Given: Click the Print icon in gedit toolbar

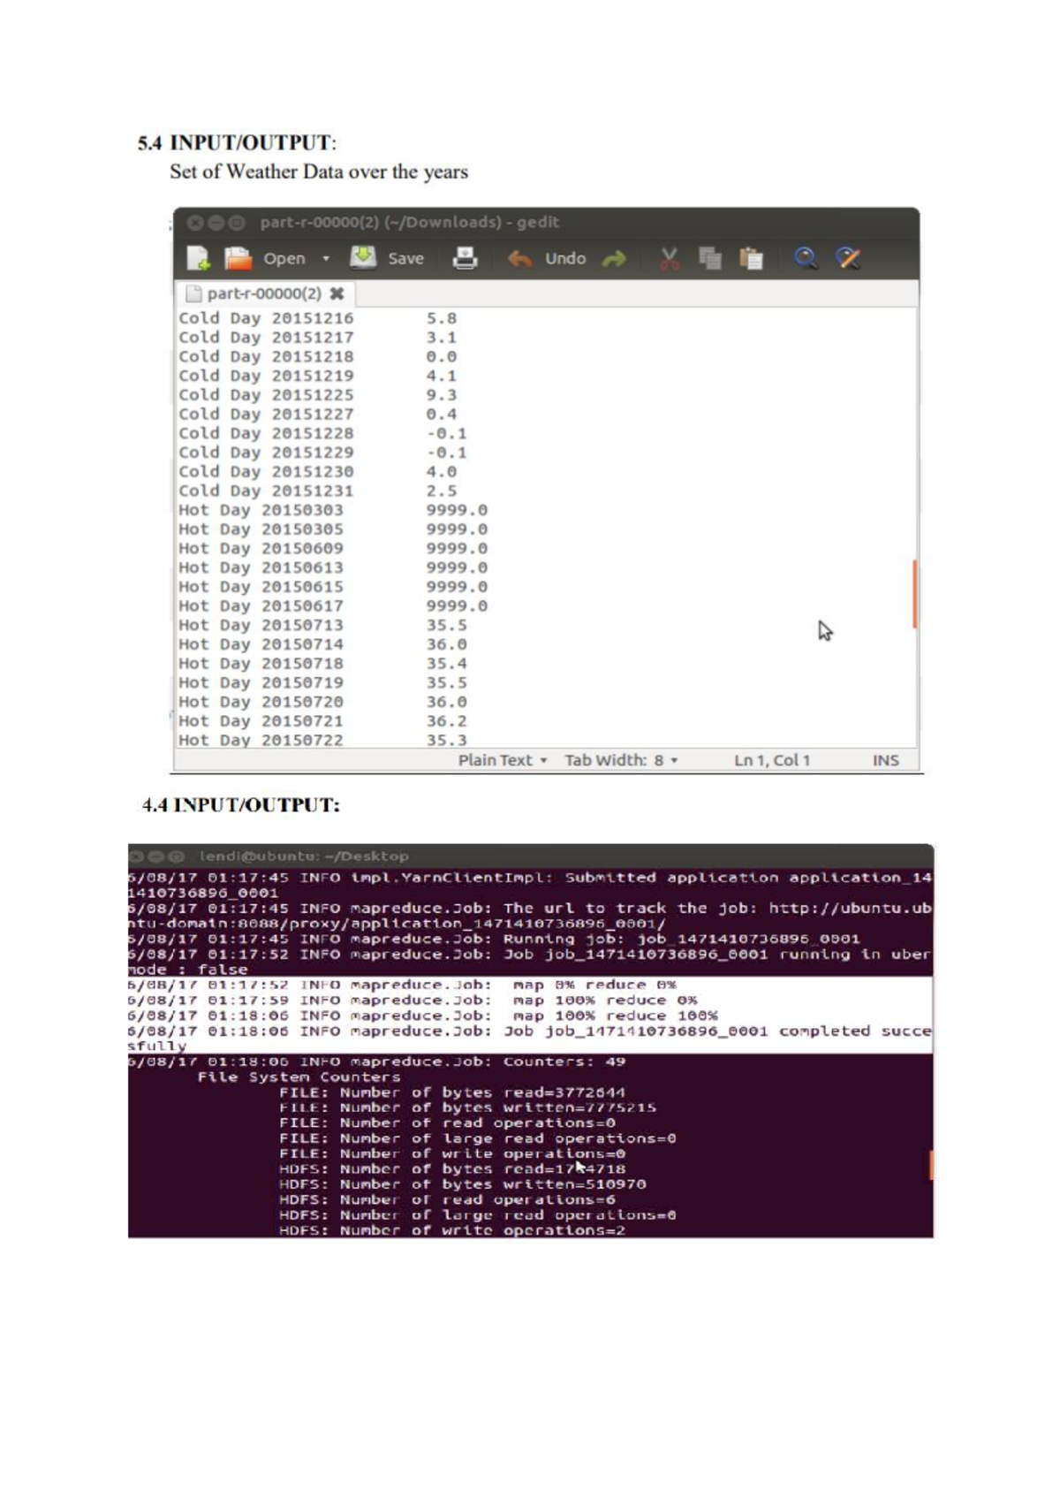Looking at the screenshot, I should 465,258.
